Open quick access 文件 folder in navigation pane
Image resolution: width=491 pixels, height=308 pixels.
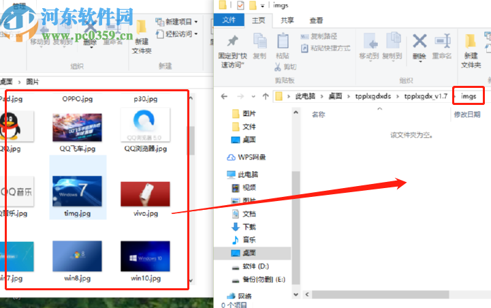(244, 127)
